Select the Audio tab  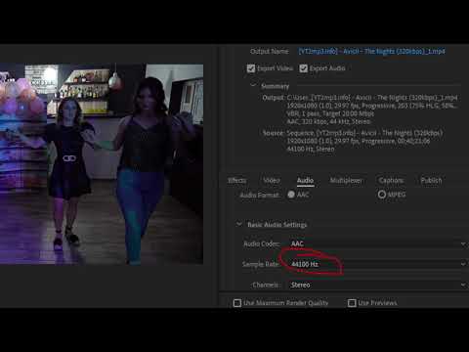[x=305, y=180]
